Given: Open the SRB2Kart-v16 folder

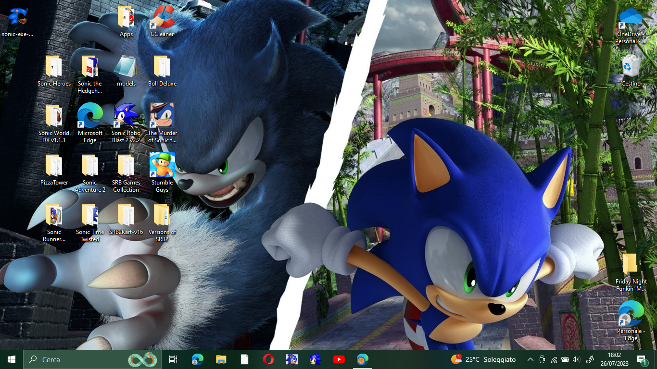Looking at the screenshot, I should click(x=126, y=220).
